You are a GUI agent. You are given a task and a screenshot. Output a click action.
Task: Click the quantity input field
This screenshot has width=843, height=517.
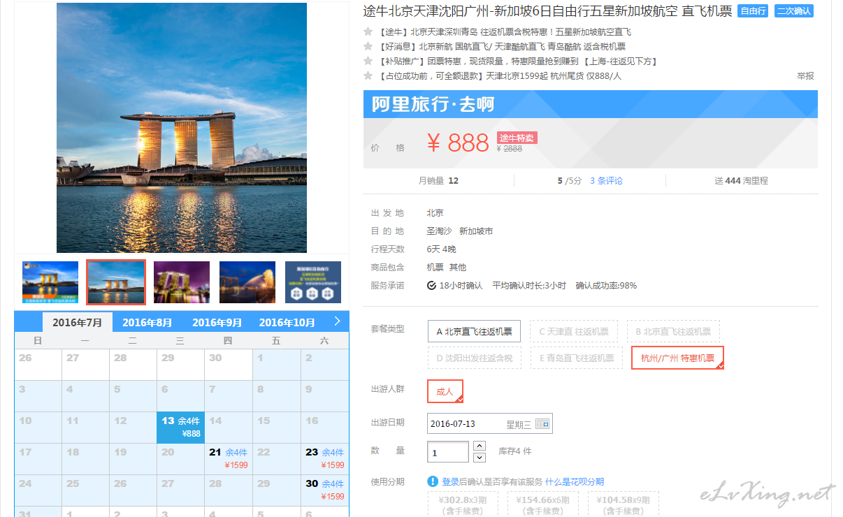tap(448, 452)
